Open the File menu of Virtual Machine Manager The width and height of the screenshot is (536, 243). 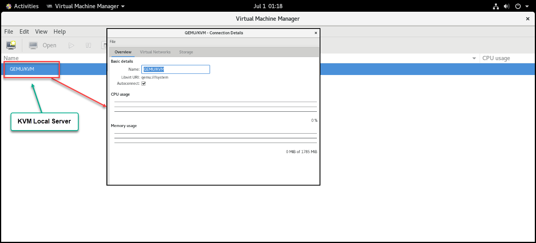[x=9, y=32]
